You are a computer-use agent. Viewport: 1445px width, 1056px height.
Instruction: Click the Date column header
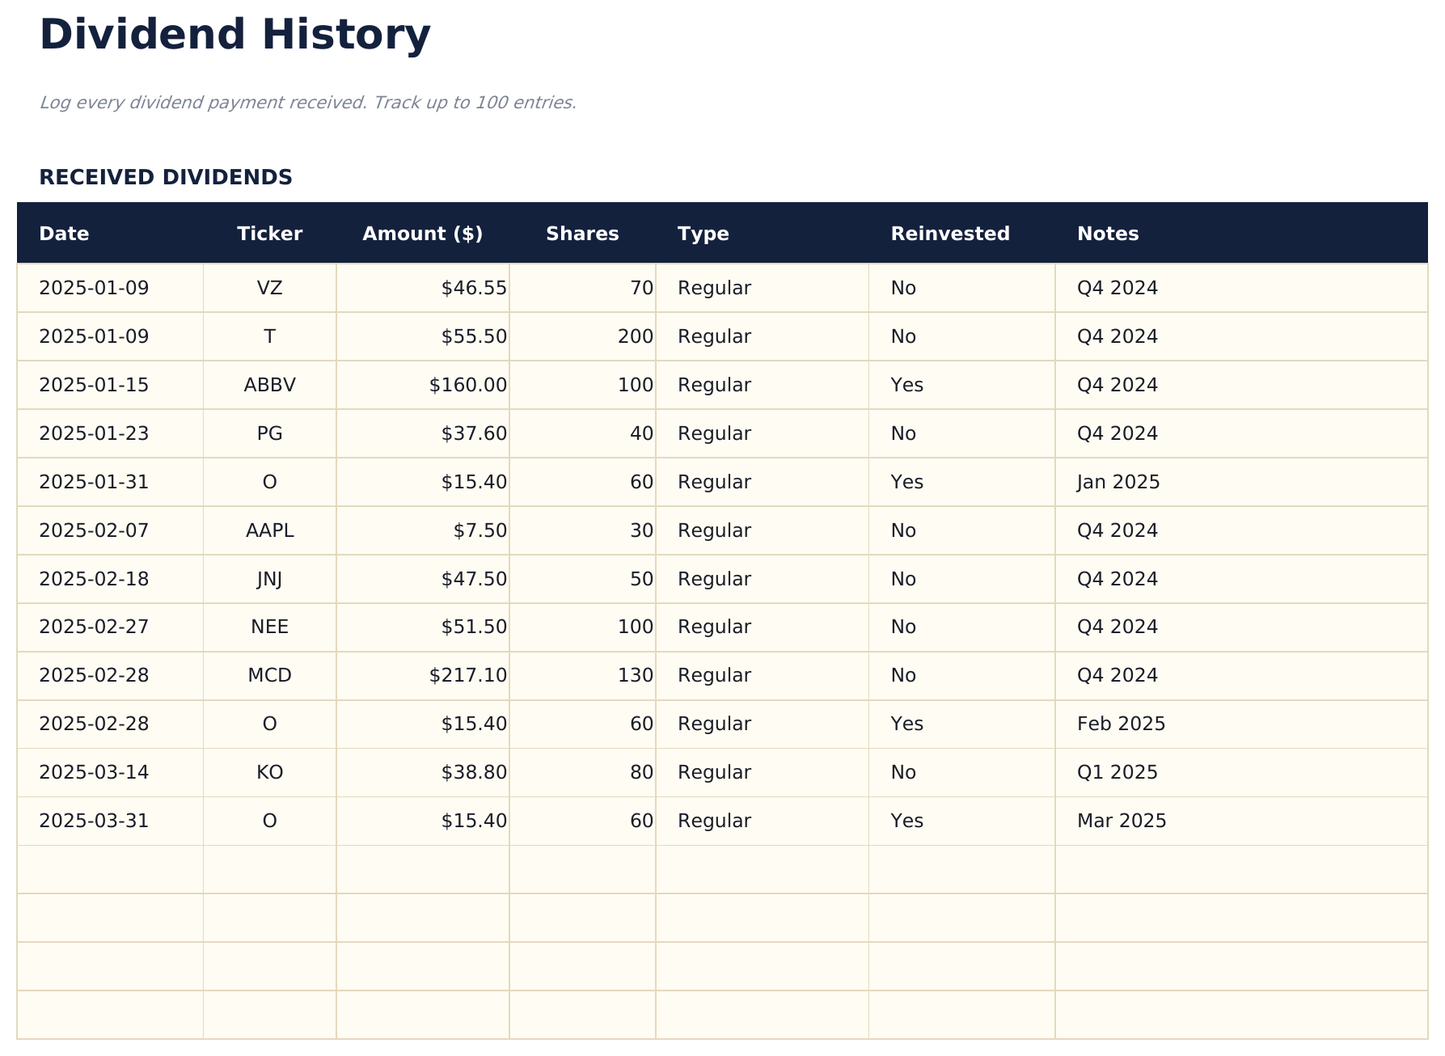[x=64, y=234]
